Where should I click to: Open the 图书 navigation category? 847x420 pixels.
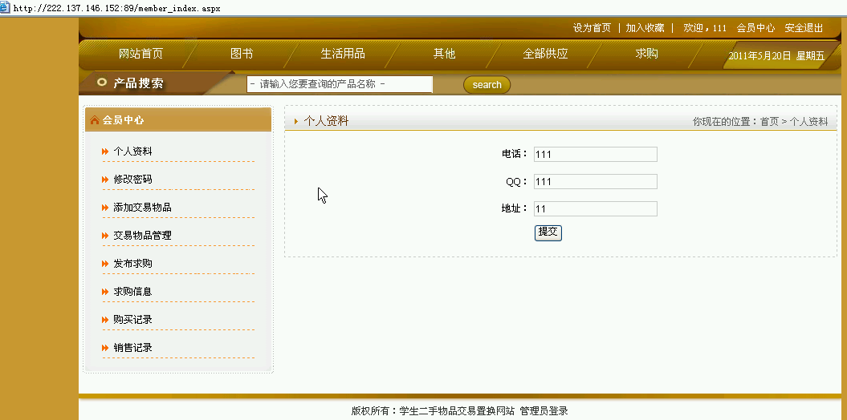[242, 54]
